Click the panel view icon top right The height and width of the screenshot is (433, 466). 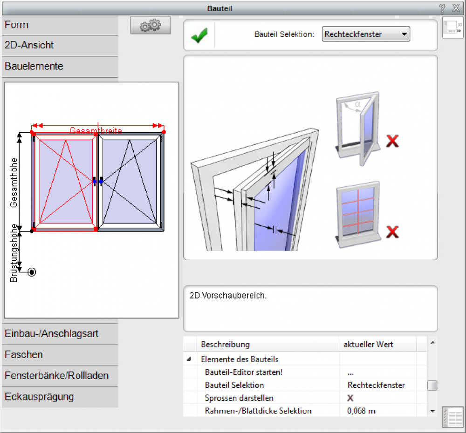pyautogui.click(x=452, y=27)
